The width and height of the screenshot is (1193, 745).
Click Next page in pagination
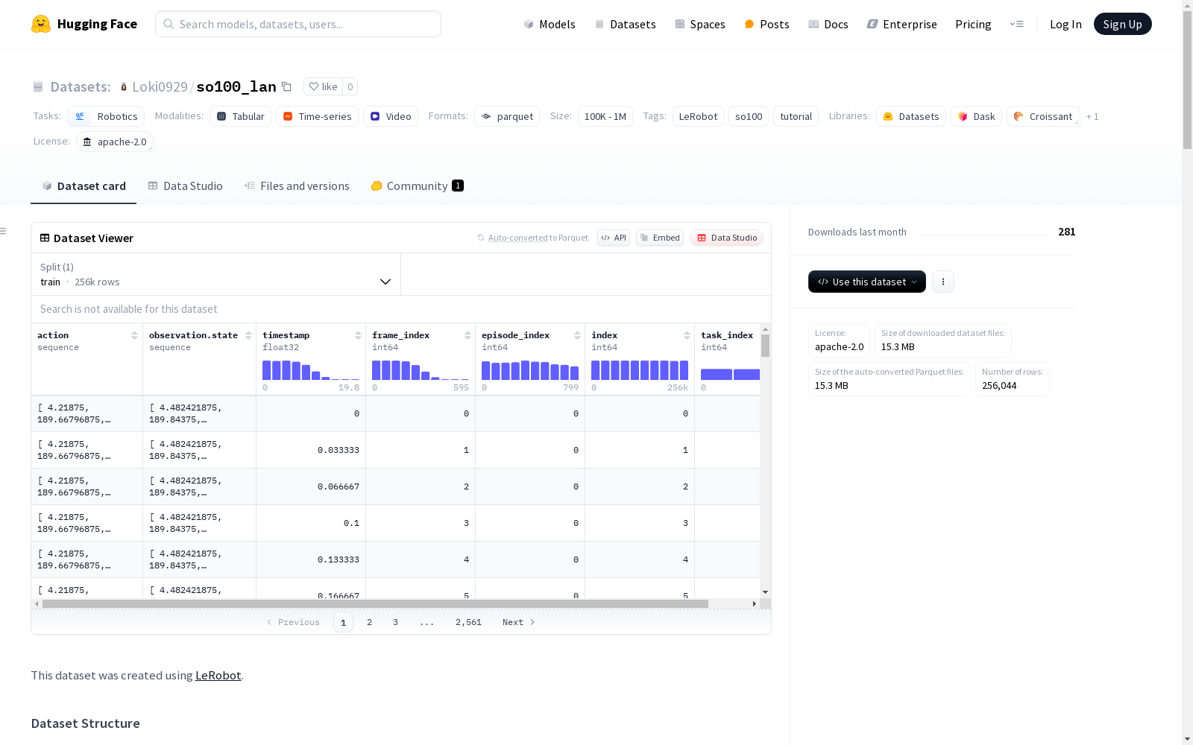click(518, 622)
